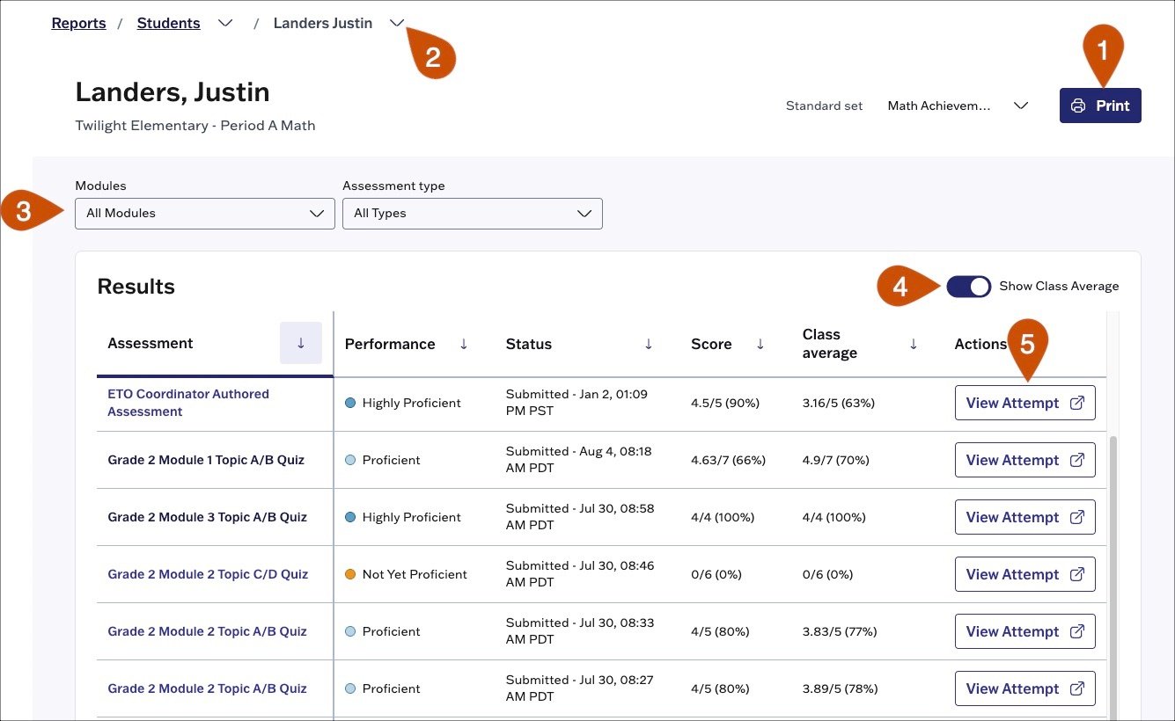Open the Modules dropdown
1175x721 pixels.
205,214
